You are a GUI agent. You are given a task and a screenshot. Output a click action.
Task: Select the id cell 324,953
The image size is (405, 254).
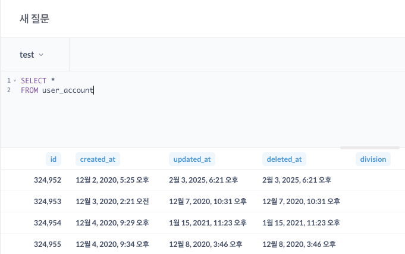pyautogui.click(x=48, y=201)
